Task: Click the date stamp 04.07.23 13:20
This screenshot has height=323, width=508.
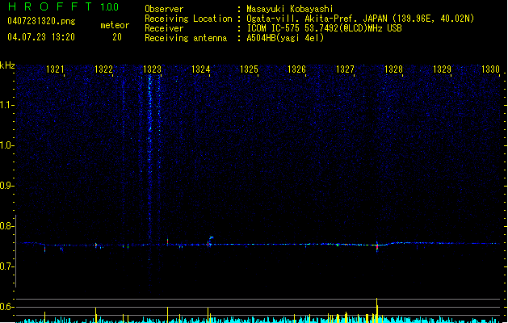Action: coord(41,37)
